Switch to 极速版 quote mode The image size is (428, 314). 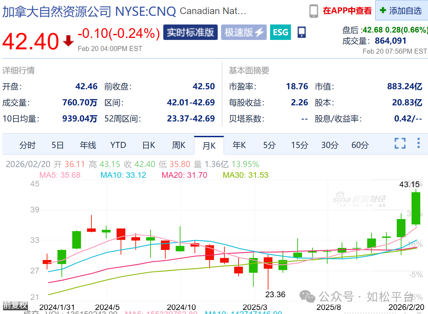pos(244,32)
